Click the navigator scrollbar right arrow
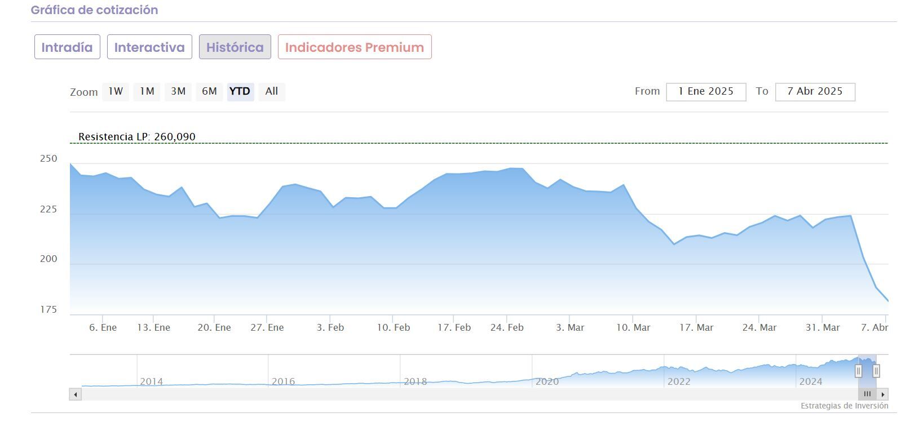This screenshot has height=422, width=919. [883, 394]
